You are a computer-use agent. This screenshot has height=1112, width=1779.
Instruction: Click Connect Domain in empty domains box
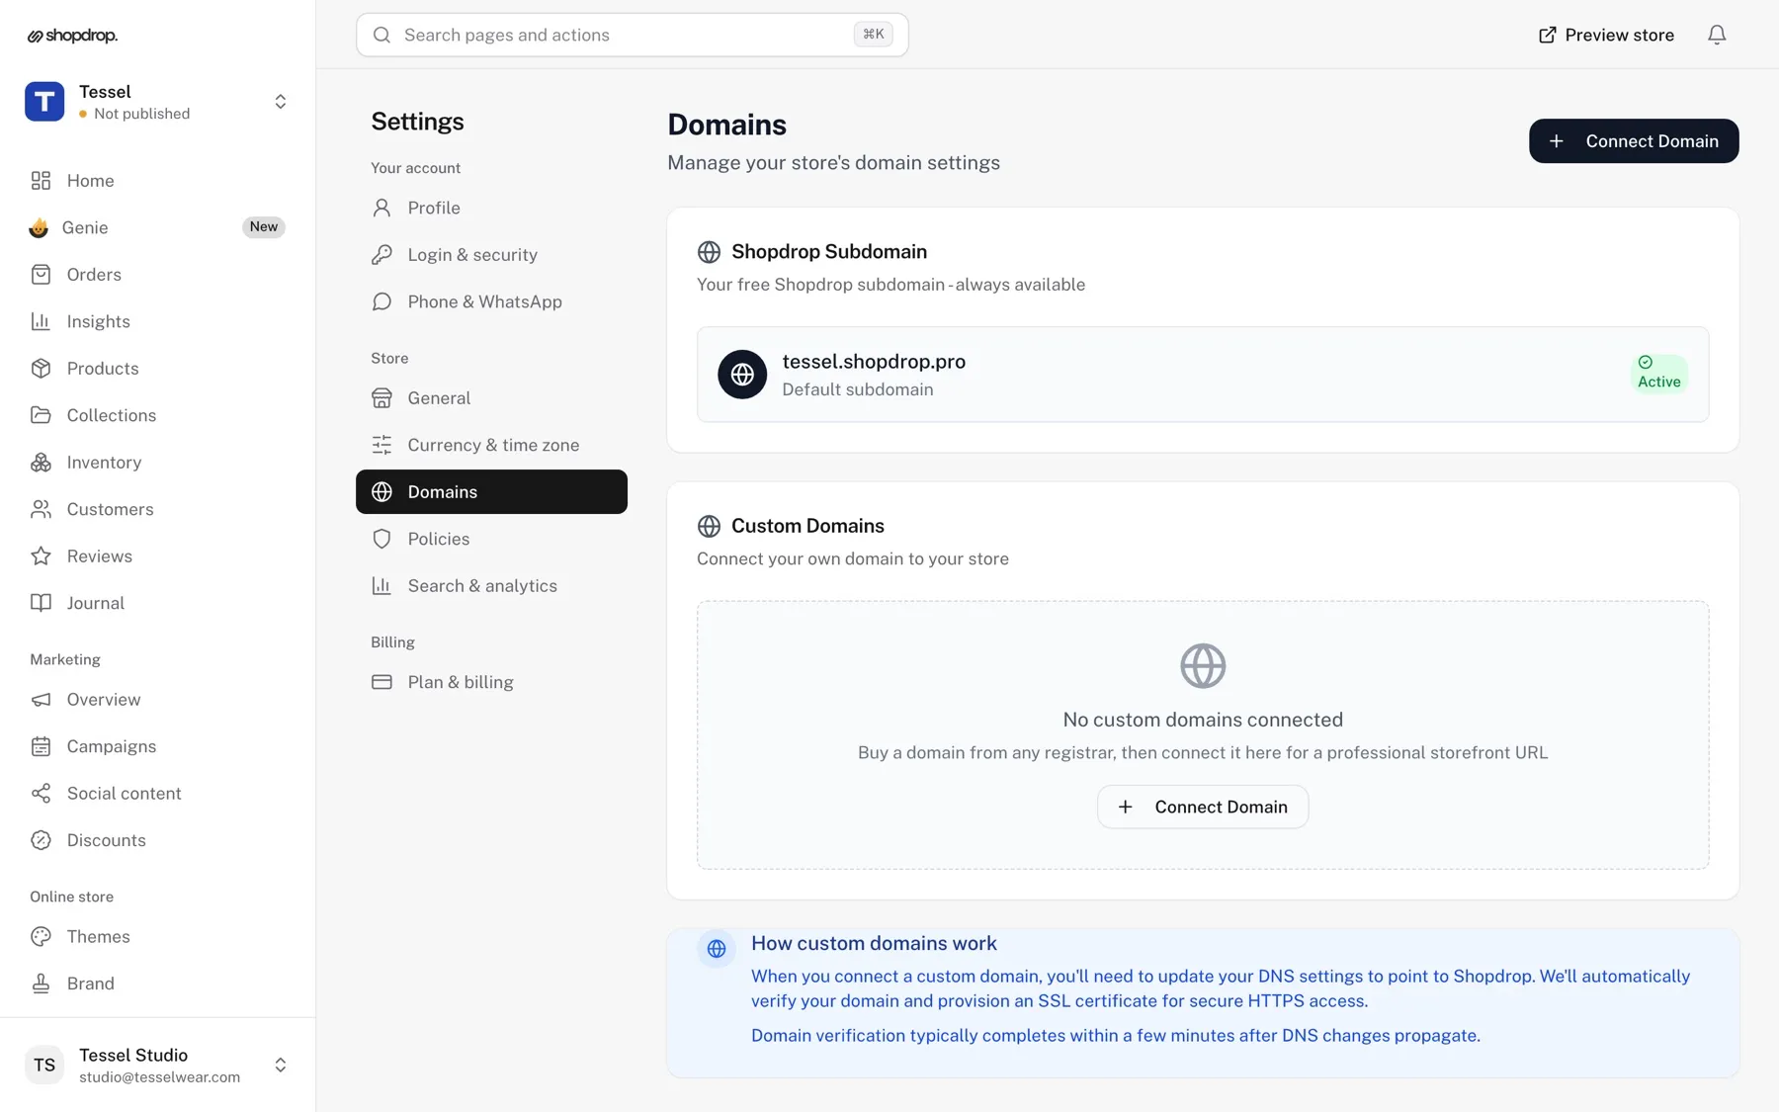pyautogui.click(x=1203, y=807)
